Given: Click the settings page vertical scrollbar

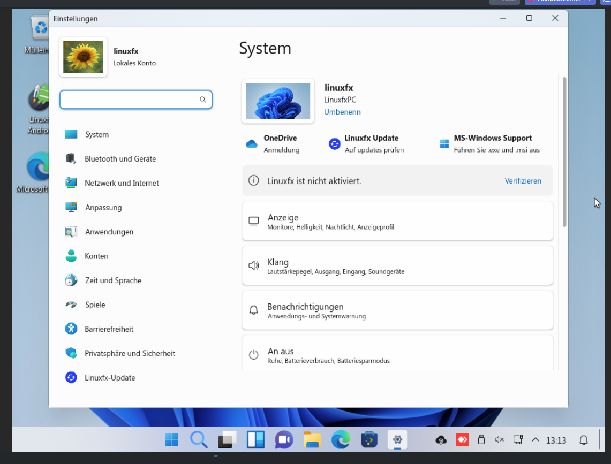Looking at the screenshot, I should point(564,152).
